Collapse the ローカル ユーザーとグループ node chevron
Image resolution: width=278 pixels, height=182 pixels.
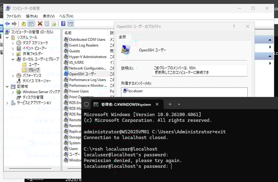[x=13, y=59]
